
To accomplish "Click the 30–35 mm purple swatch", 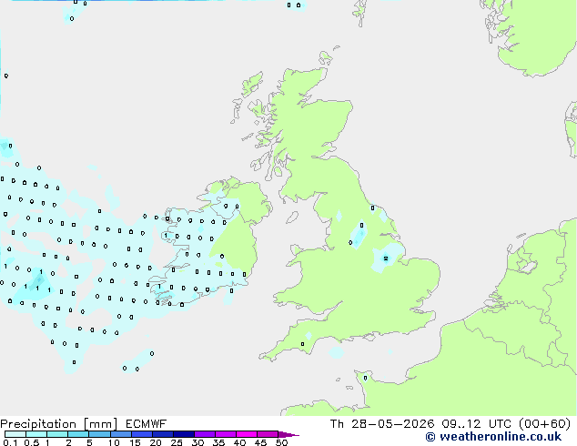I will point(205,434).
